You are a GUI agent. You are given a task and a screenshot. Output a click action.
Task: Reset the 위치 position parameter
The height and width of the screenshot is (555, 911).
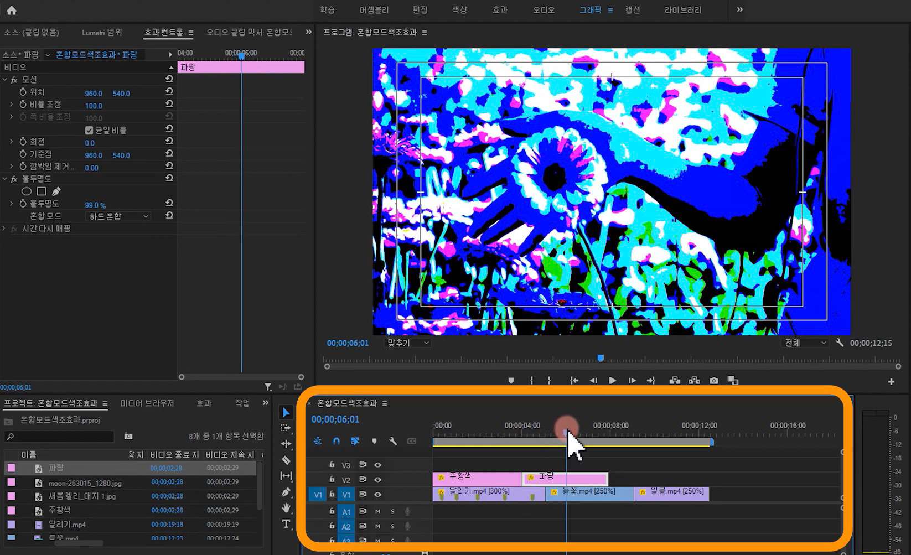click(169, 92)
